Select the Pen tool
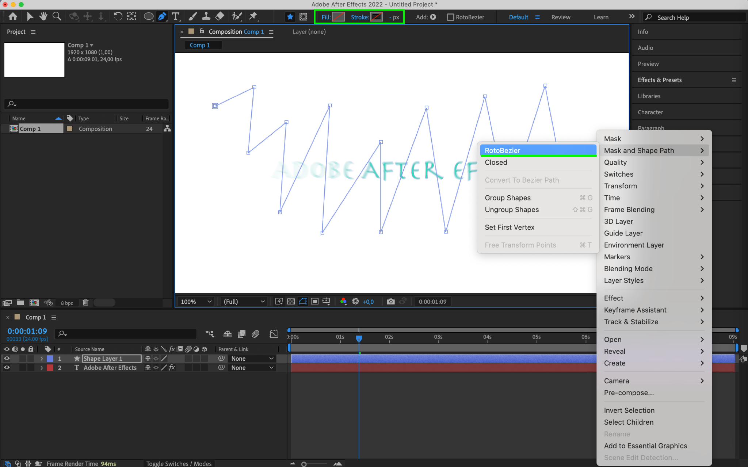 162,16
